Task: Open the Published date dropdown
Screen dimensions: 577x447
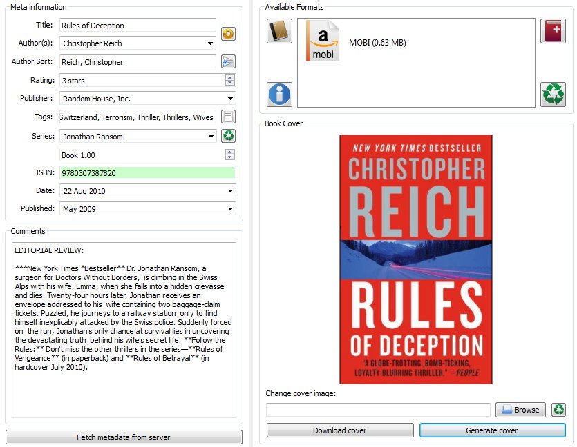Action: click(230, 209)
